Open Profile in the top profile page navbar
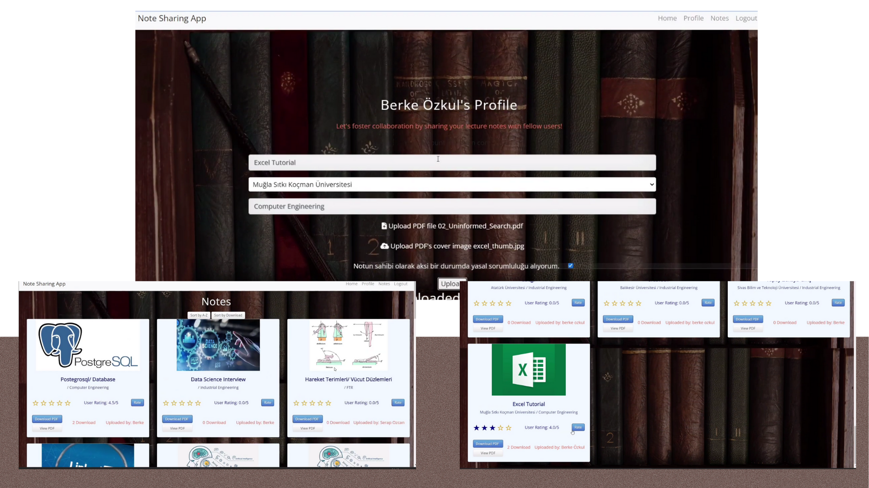Viewport: 869px width, 488px height. tap(693, 18)
